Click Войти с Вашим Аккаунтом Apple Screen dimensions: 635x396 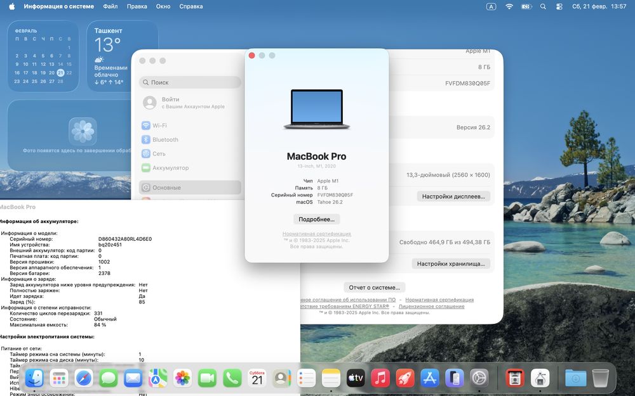click(x=190, y=103)
